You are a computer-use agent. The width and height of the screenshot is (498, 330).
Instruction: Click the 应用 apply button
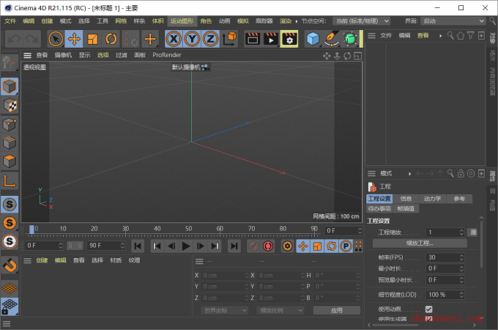[337, 310]
